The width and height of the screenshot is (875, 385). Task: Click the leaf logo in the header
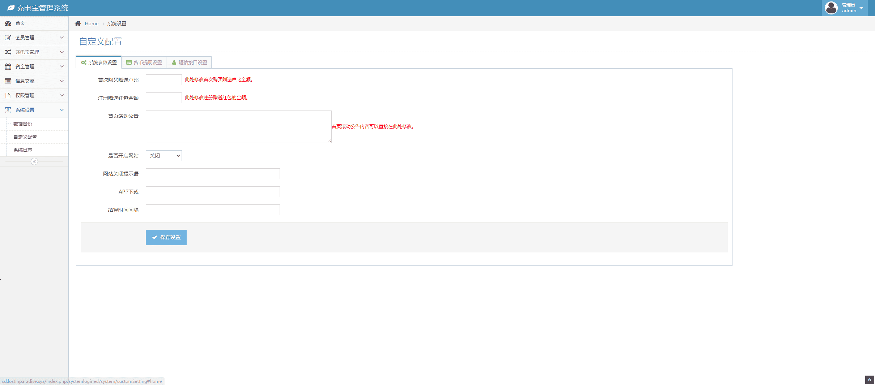11,8
